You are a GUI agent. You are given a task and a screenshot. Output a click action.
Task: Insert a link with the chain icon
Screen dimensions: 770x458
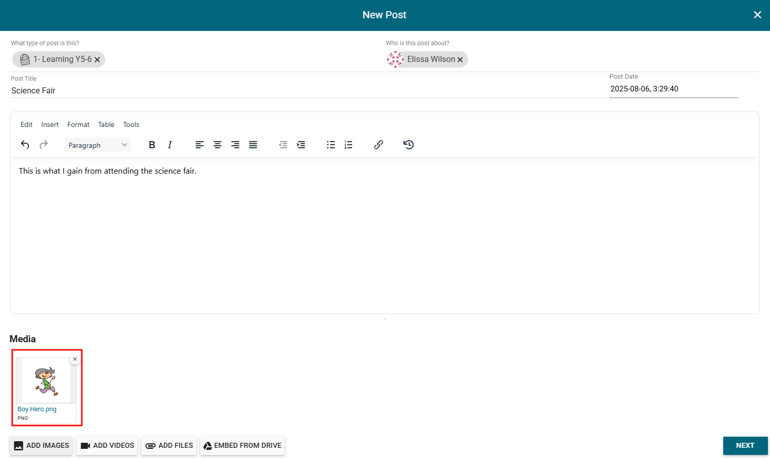click(x=379, y=145)
